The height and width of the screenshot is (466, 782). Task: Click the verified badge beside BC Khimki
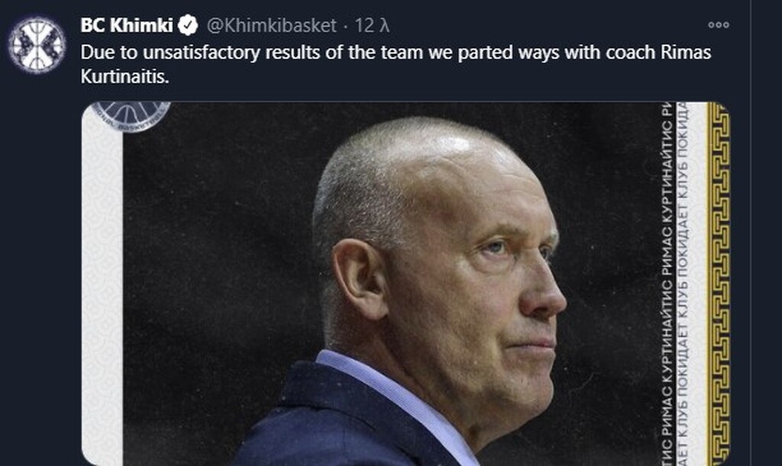188,26
